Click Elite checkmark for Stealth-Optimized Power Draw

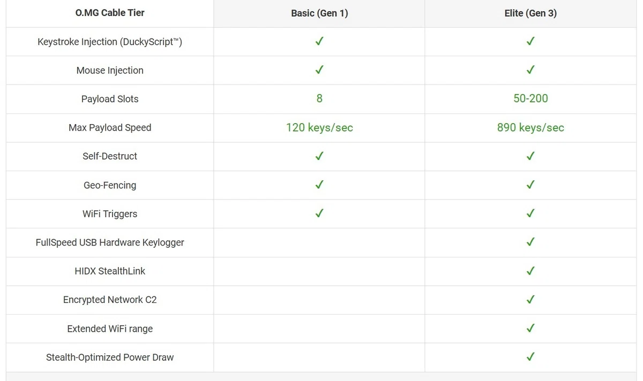tap(530, 356)
